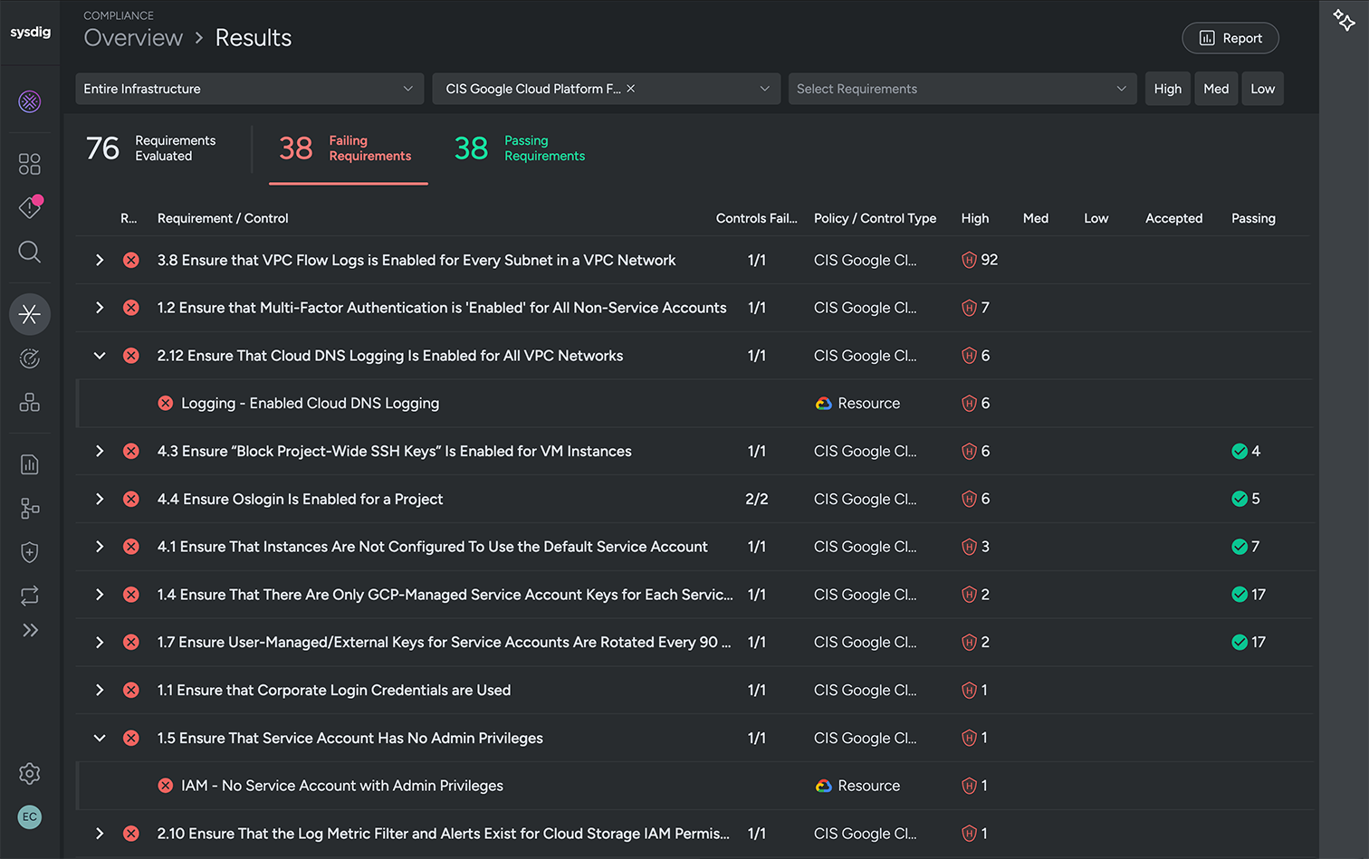The image size is (1369, 859).
Task: Click Google Cloud icon beside Logging control Resource
Action: point(823,404)
